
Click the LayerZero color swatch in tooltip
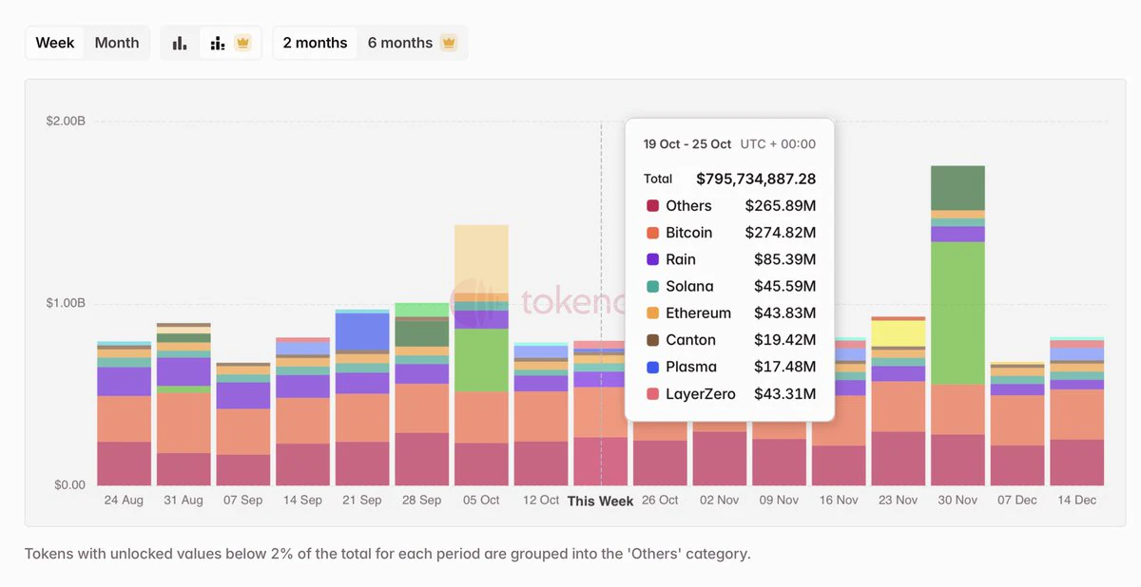coord(652,394)
